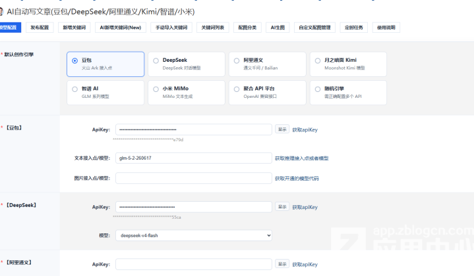The height and width of the screenshot is (276, 474).
Task: Open the 关键词列表 tab
Action: click(213, 28)
